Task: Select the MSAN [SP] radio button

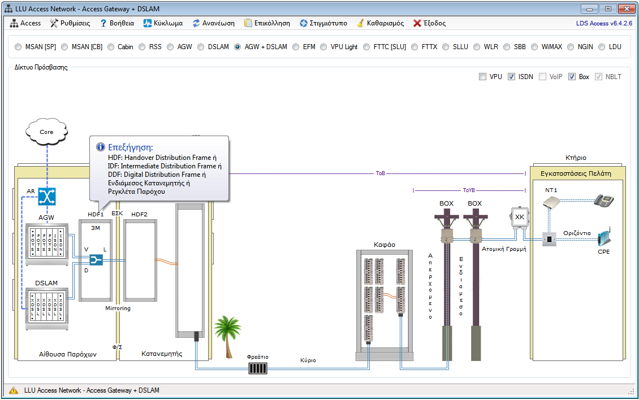Action: [x=18, y=47]
